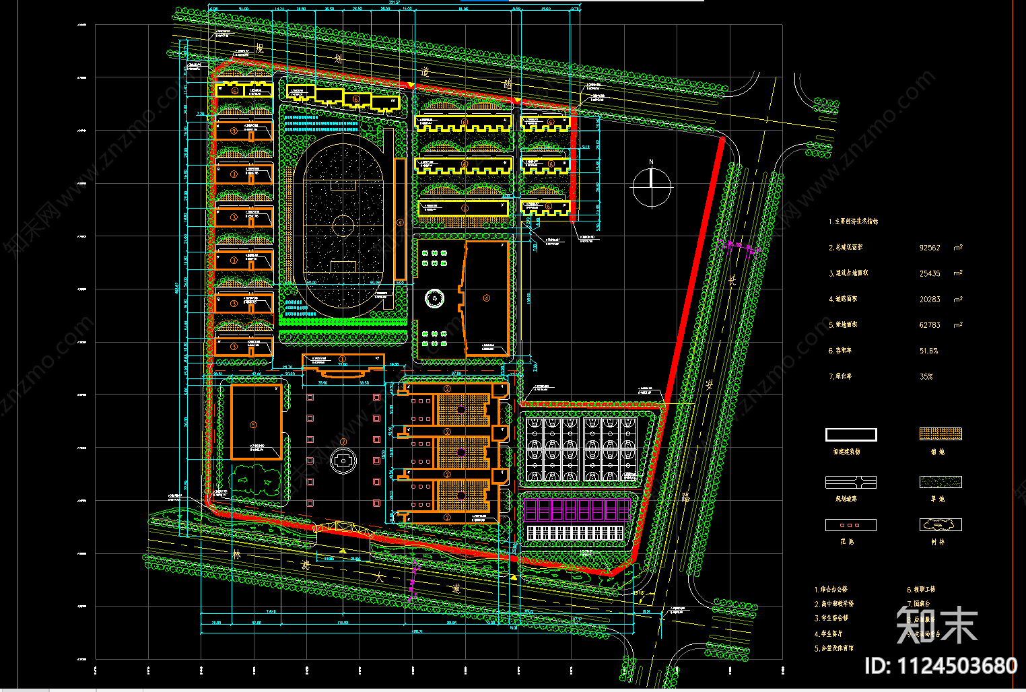The width and height of the screenshot is (1026, 692).
Task: Click the white proposed-building legend rectangle
Action: pos(851,435)
